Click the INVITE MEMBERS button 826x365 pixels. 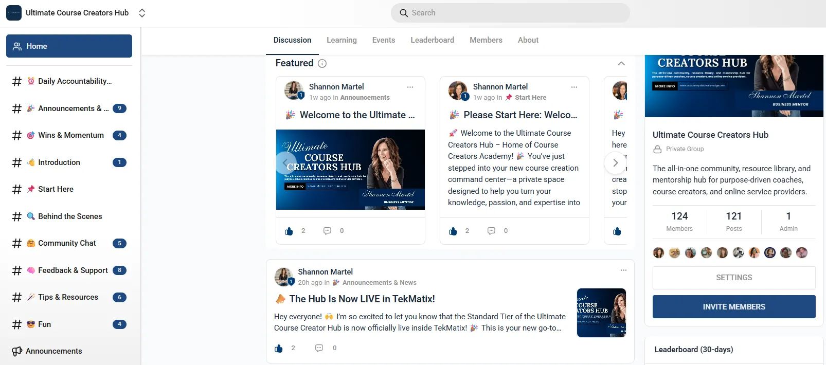(734, 307)
